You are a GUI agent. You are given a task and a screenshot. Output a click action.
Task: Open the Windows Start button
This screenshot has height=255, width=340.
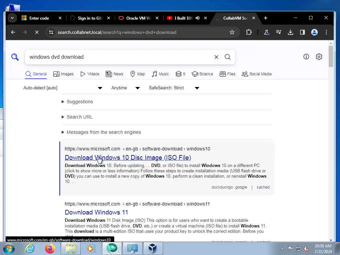[9, 248]
